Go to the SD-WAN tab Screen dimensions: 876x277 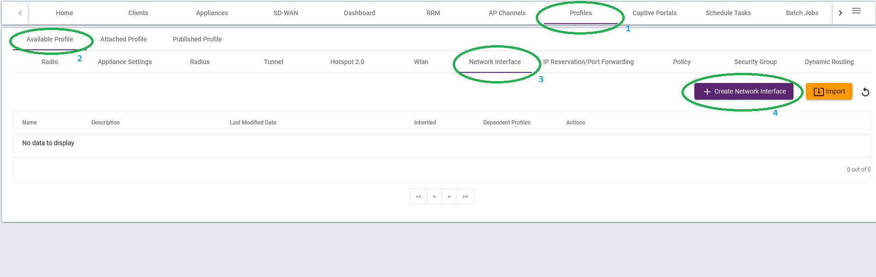point(286,13)
